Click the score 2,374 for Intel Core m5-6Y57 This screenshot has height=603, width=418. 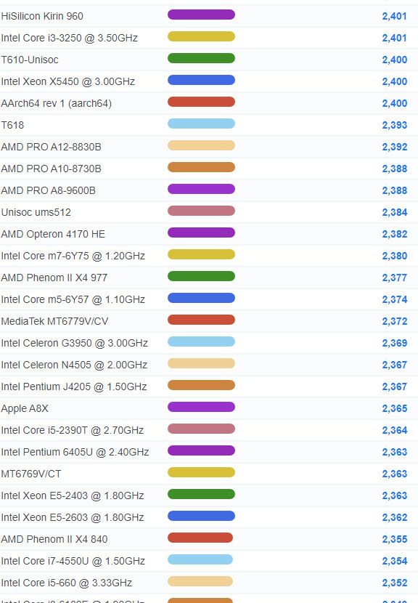tap(395, 299)
